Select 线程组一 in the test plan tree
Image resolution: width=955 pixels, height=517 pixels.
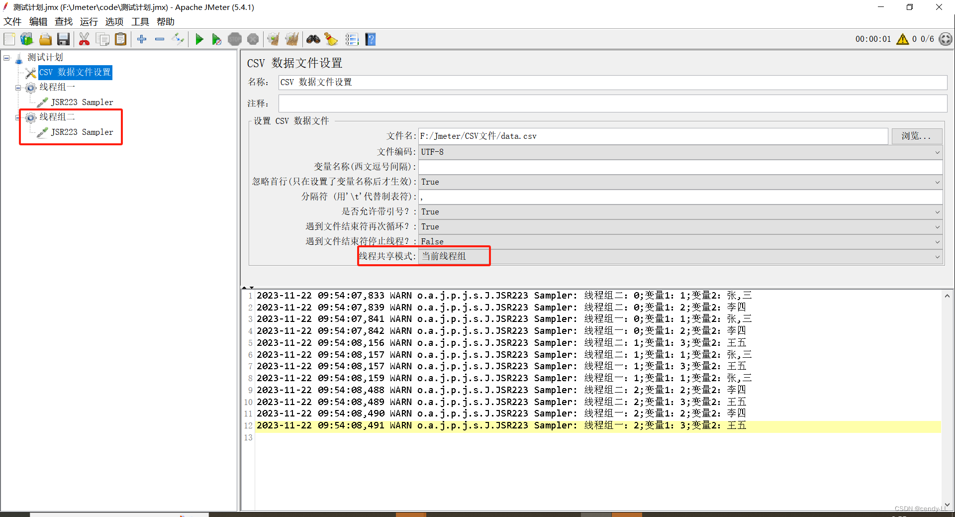click(56, 87)
